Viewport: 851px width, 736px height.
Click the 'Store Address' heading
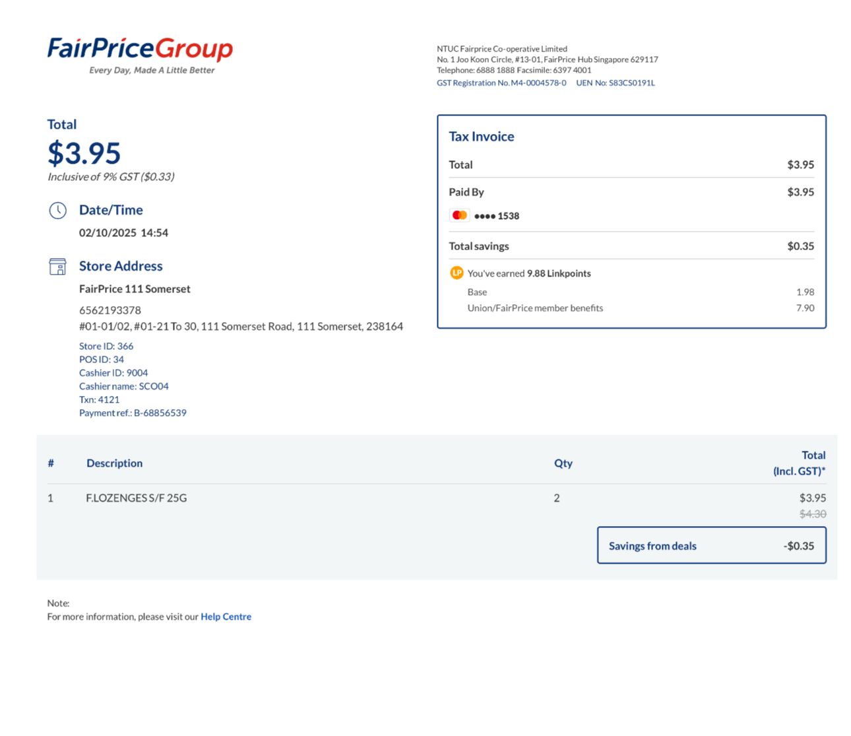pos(121,266)
